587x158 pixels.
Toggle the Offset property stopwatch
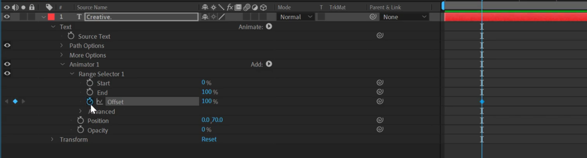[x=89, y=101]
